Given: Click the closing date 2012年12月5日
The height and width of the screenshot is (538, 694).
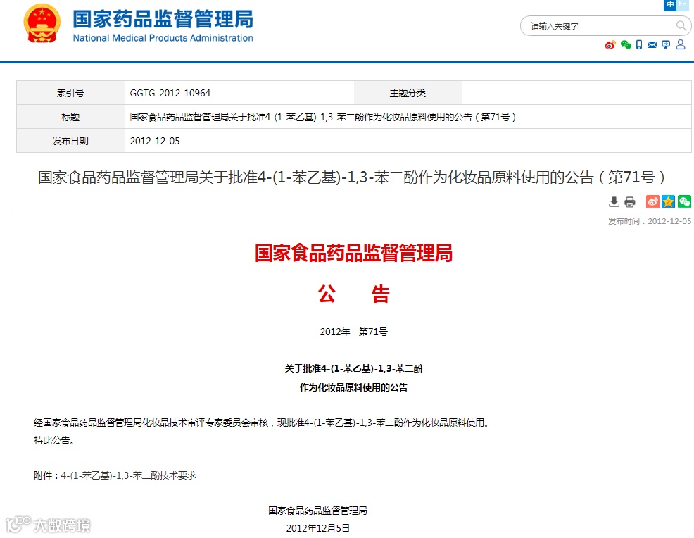Looking at the screenshot, I should 317,528.
